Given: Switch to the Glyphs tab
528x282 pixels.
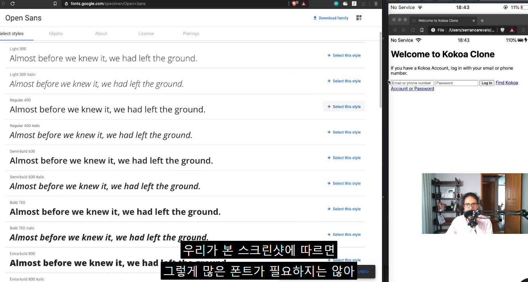Looking at the screenshot, I should coord(56,33).
